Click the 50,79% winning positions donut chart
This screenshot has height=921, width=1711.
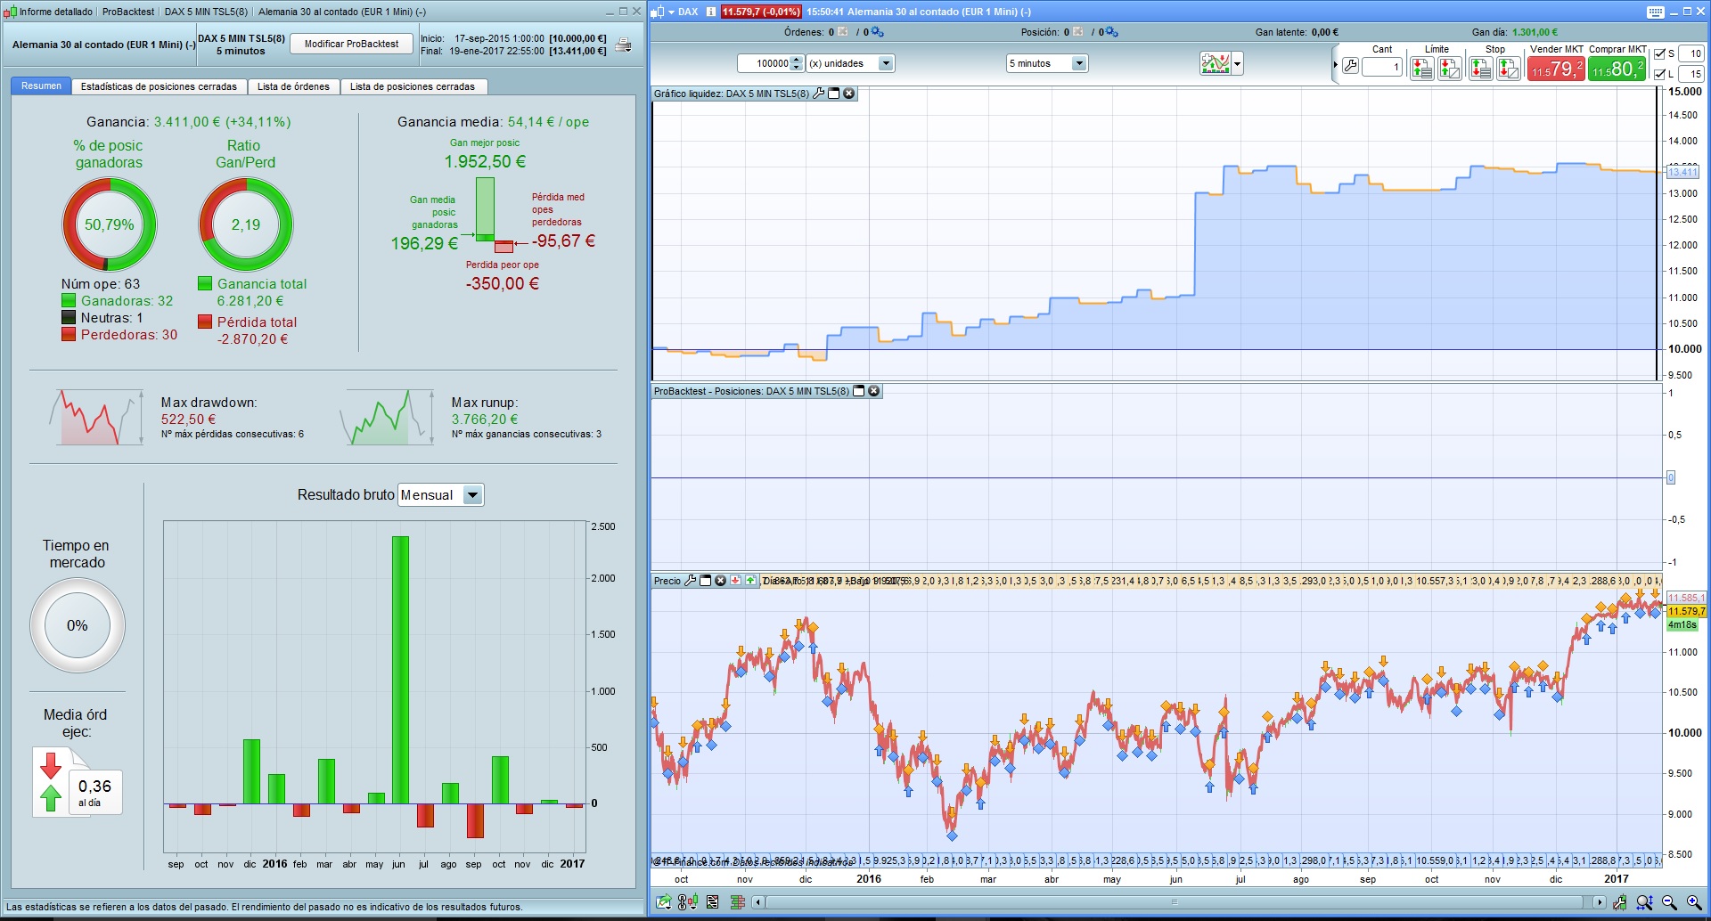coord(109,224)
